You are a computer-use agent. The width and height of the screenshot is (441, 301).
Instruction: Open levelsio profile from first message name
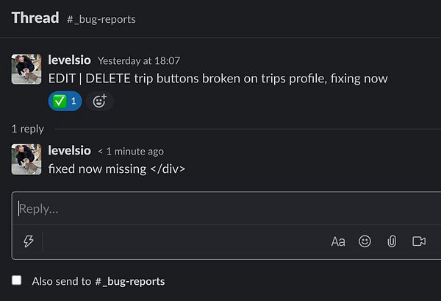click(69, 60)
